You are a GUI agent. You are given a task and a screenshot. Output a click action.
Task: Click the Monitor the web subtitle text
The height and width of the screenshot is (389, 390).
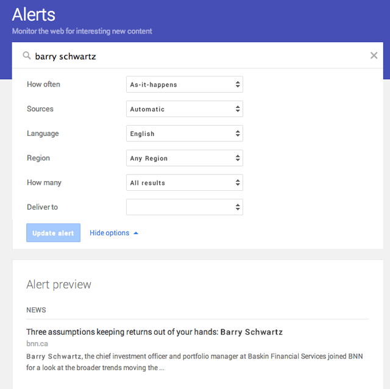coord(82,31)
